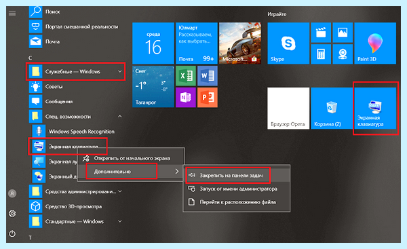Open the Microsoft Store car game tile
Screen dimensions: 407x249
(240, 43)
